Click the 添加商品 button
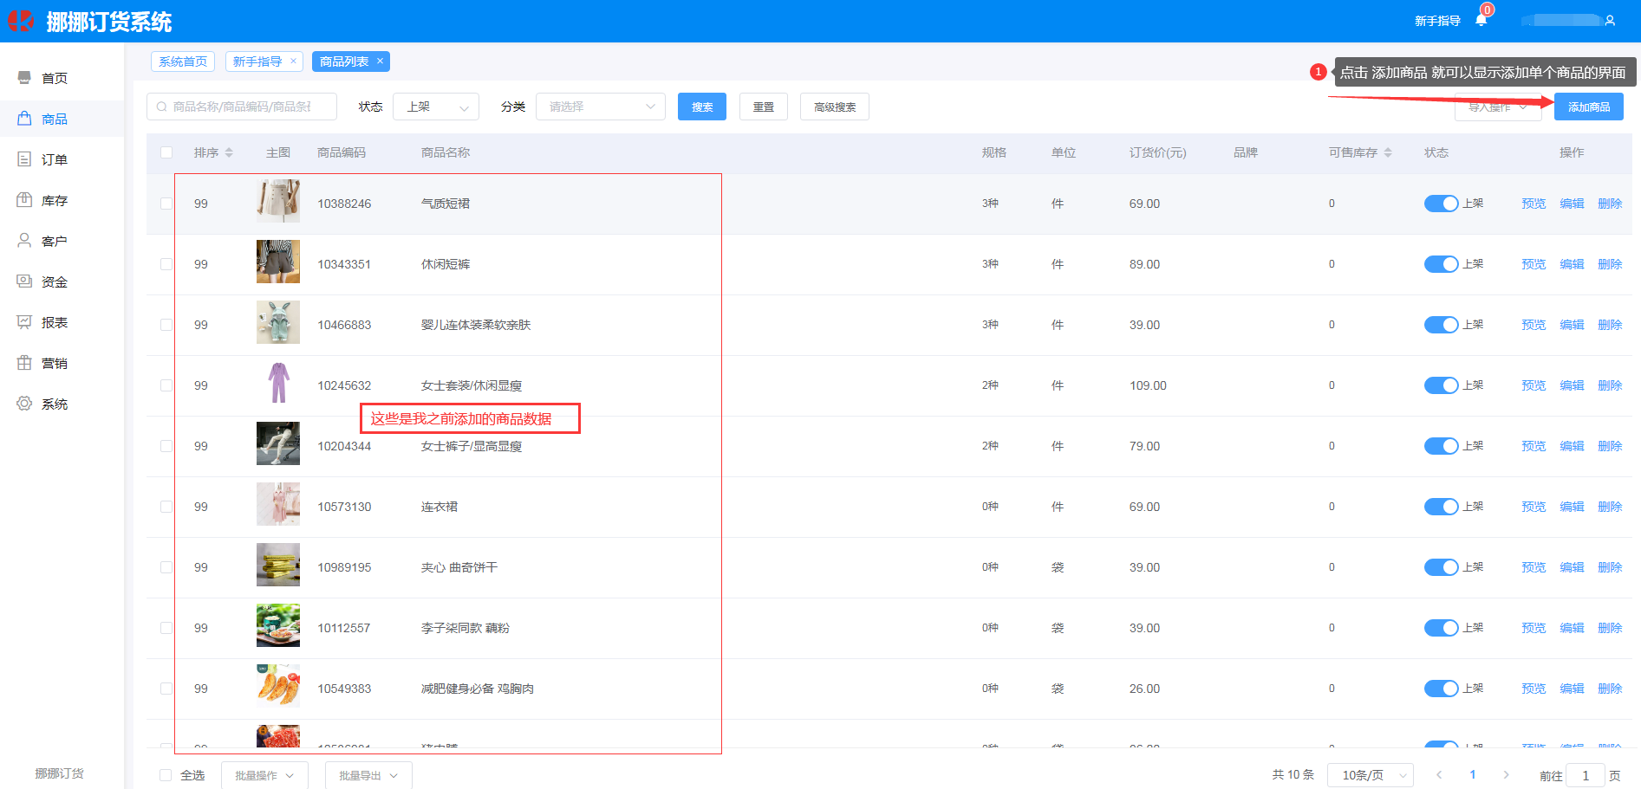This screenshot has height=789, width=1641. point(1588,107)
